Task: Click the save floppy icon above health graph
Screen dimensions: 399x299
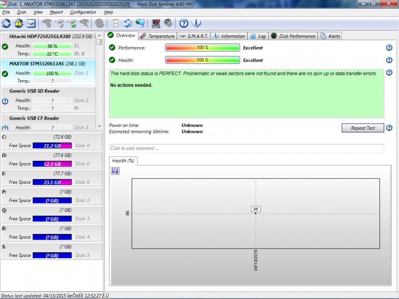Action: 115,171
